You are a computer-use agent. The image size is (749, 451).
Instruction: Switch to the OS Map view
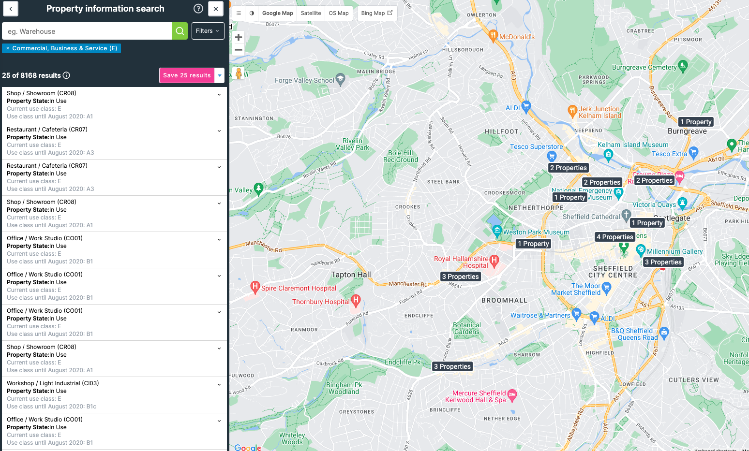[338, 13]
